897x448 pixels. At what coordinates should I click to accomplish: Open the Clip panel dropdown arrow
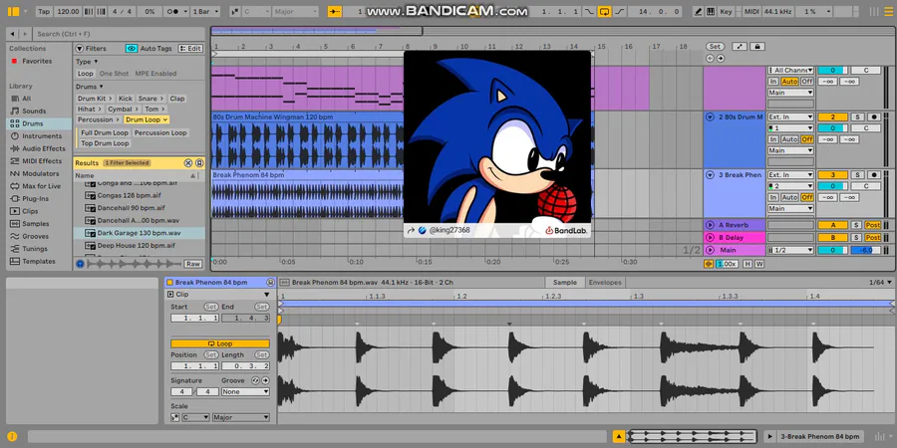pyautogui.click(x=266, y=295)
